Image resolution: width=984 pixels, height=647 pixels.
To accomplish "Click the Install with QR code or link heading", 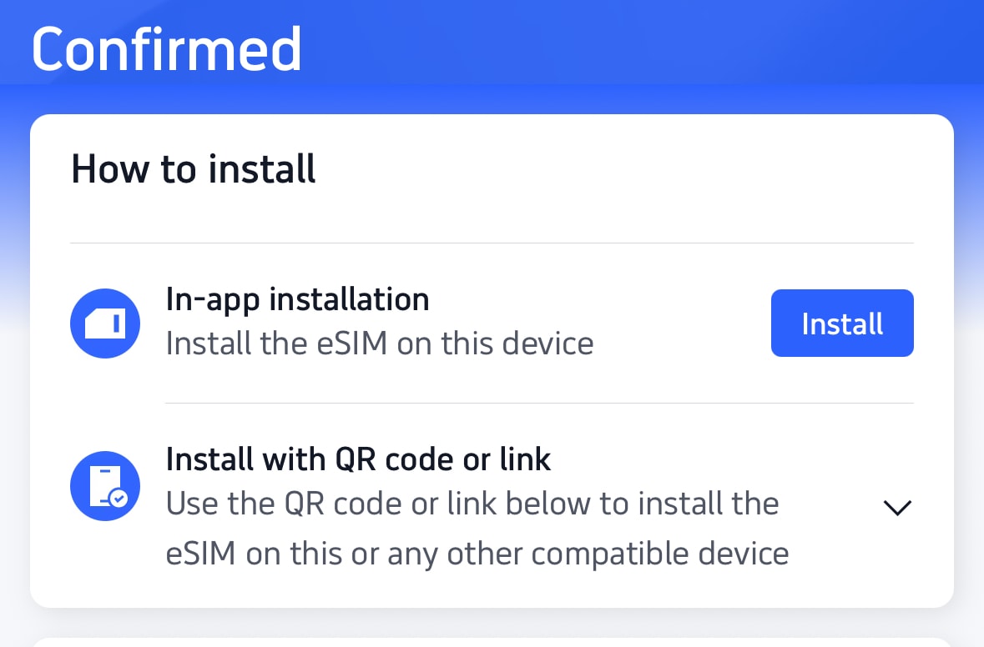I will point(359,459).
